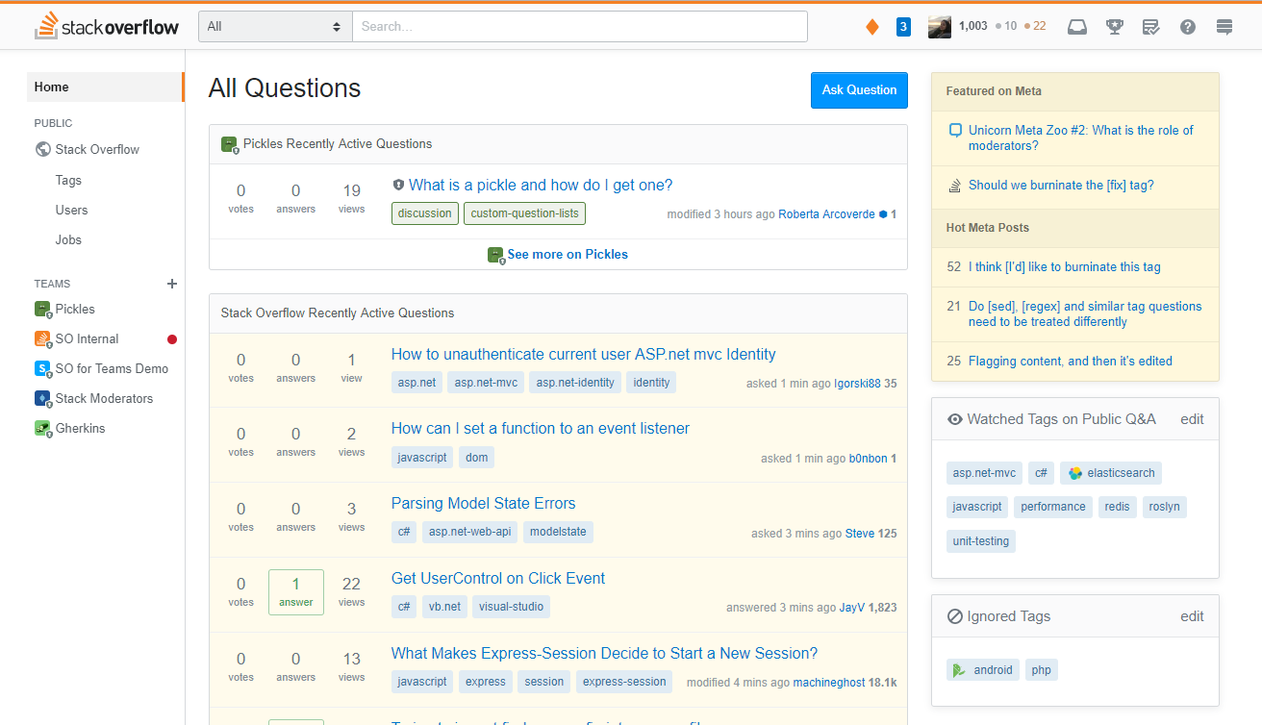
Task: Go to Users in the sidebar
Action: pos(71,210)
